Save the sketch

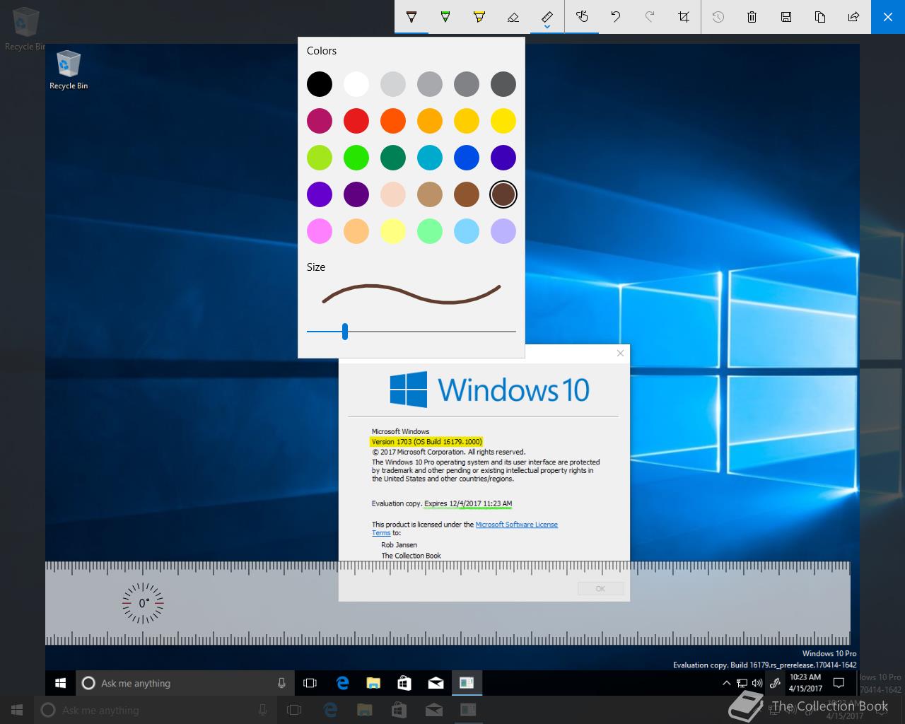pos(786,17)
